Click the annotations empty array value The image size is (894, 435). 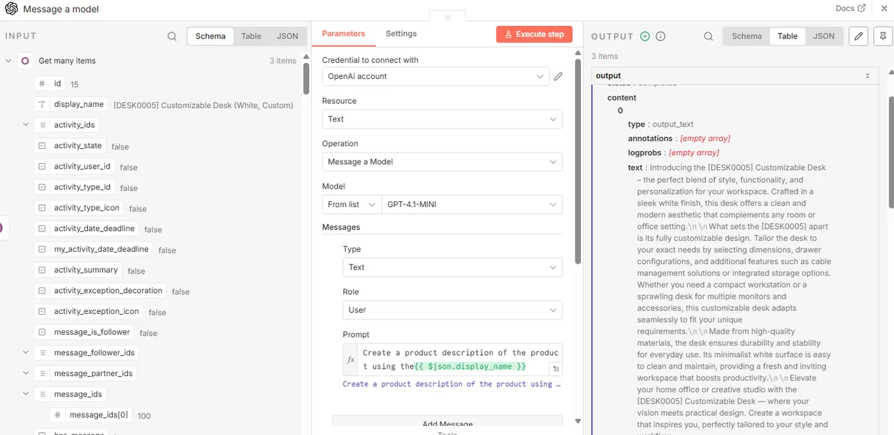(705, 138)
